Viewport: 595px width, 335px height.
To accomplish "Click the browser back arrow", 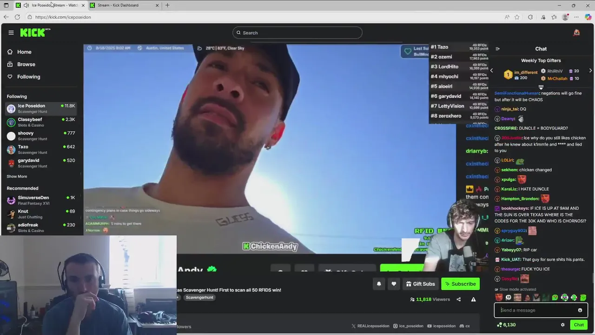I will (6, 17).
